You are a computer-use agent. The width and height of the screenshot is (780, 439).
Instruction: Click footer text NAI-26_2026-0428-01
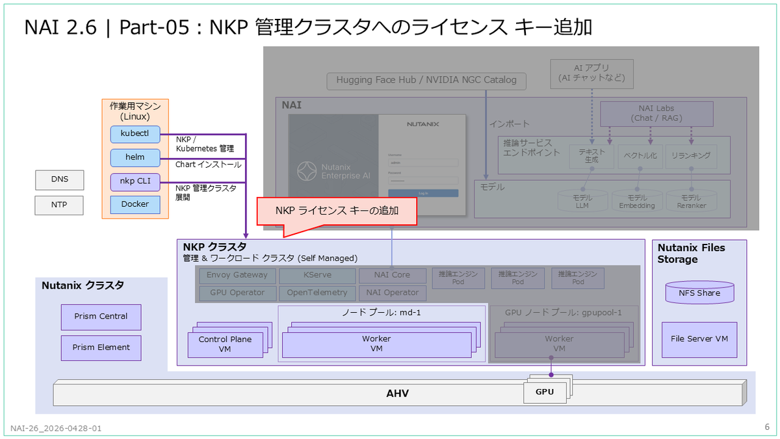click(x=56, y=429)
